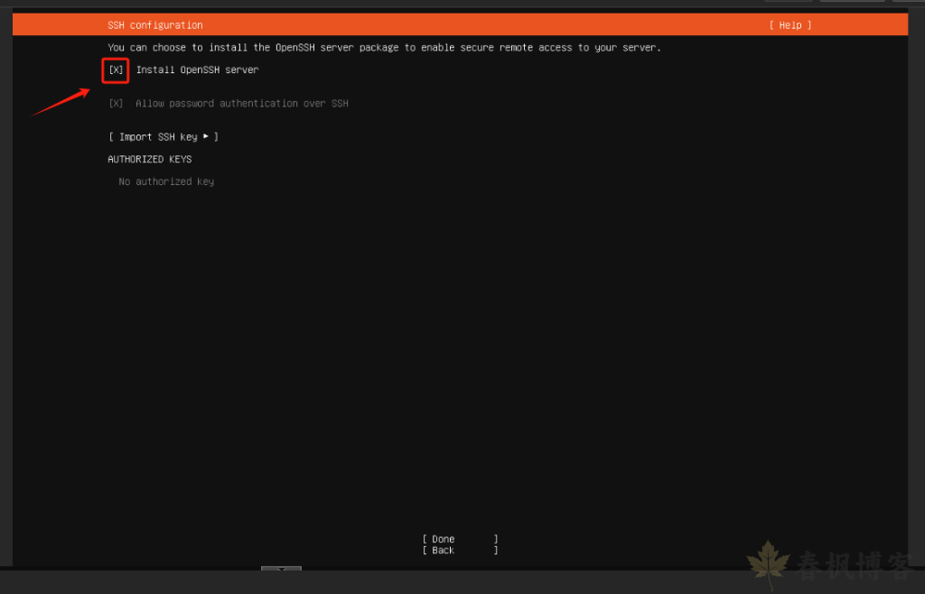Select the Back button
Viewport: 925px width, 594px height.
pos(460,551)
